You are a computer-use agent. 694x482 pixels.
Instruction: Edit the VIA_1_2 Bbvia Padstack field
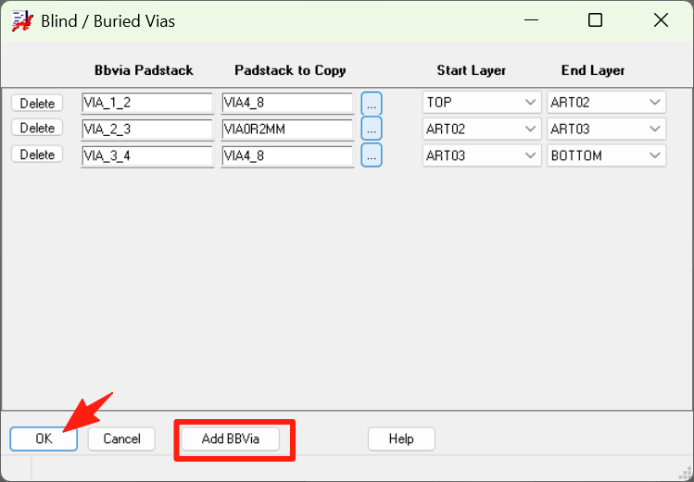(147, 103)
